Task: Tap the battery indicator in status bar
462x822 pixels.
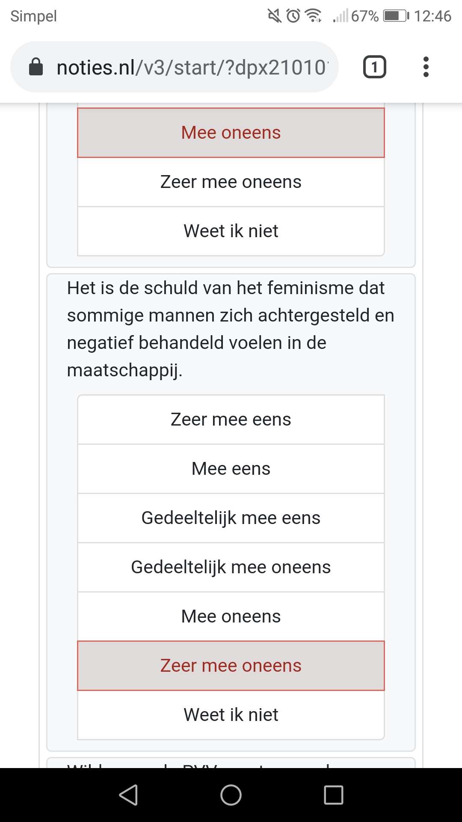Action: click(396, 16)
